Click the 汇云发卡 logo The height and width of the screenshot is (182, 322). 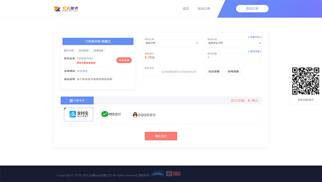[x=66, y=9]
